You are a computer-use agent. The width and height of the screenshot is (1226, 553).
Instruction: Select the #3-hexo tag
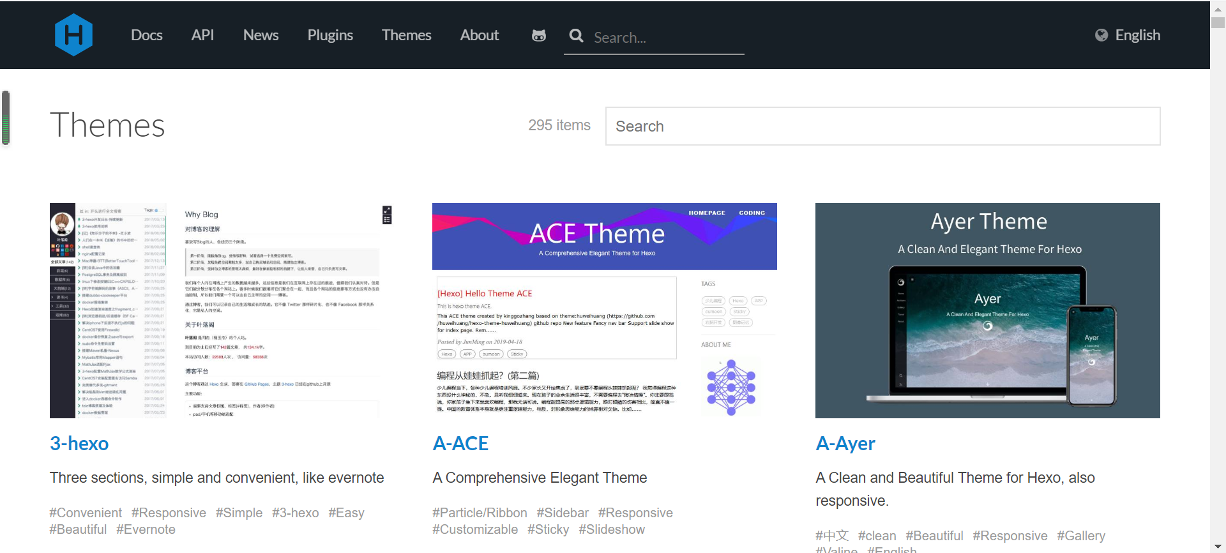pos(295,513)
